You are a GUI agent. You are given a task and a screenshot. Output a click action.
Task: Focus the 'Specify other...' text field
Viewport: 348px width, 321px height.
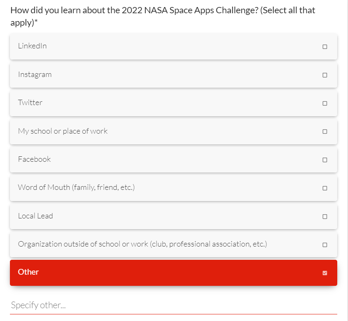pos(174,306)
